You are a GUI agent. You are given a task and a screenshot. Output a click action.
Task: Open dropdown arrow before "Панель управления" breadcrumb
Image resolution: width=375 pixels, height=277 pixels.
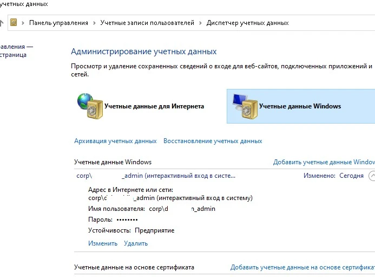pos(23,23)
